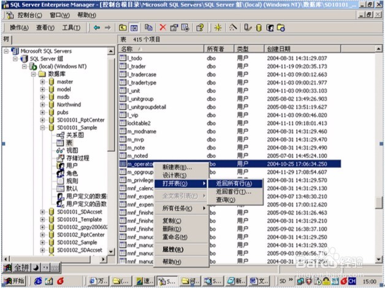Open 所有任务(K) submenu in context menu
The height and width of the screenshot is (288, 385).
(181, 208)
